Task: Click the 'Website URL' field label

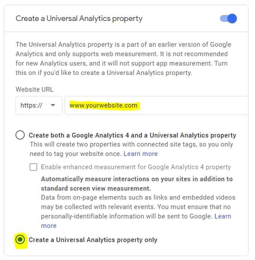Action: 34,89
